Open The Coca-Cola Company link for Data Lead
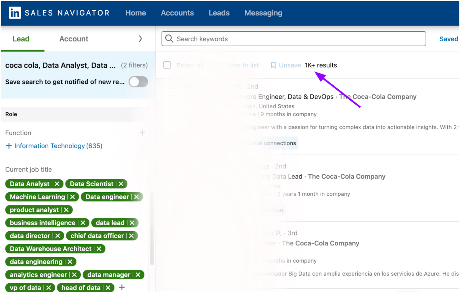 [346, 176]
